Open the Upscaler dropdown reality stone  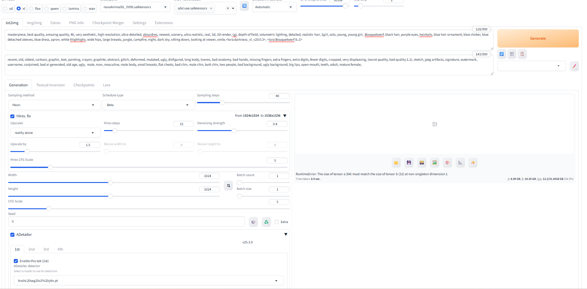coord(55,133)
